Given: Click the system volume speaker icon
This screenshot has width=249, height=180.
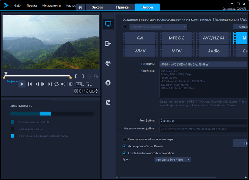Looking at the screenshot, I should 63,84.
